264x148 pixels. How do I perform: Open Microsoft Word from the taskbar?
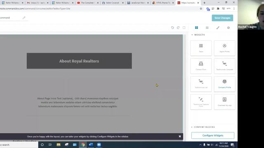coord(91,145)
